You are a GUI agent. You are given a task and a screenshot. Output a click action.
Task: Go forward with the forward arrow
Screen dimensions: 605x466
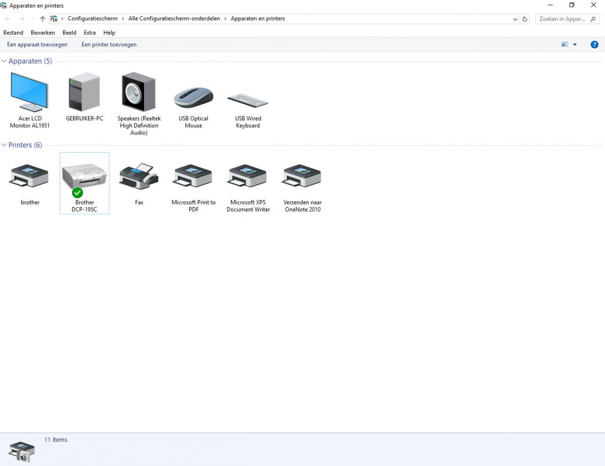pos(21,19)
